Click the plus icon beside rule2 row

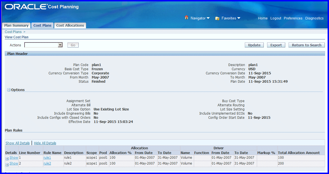click(x=7, y=165)
